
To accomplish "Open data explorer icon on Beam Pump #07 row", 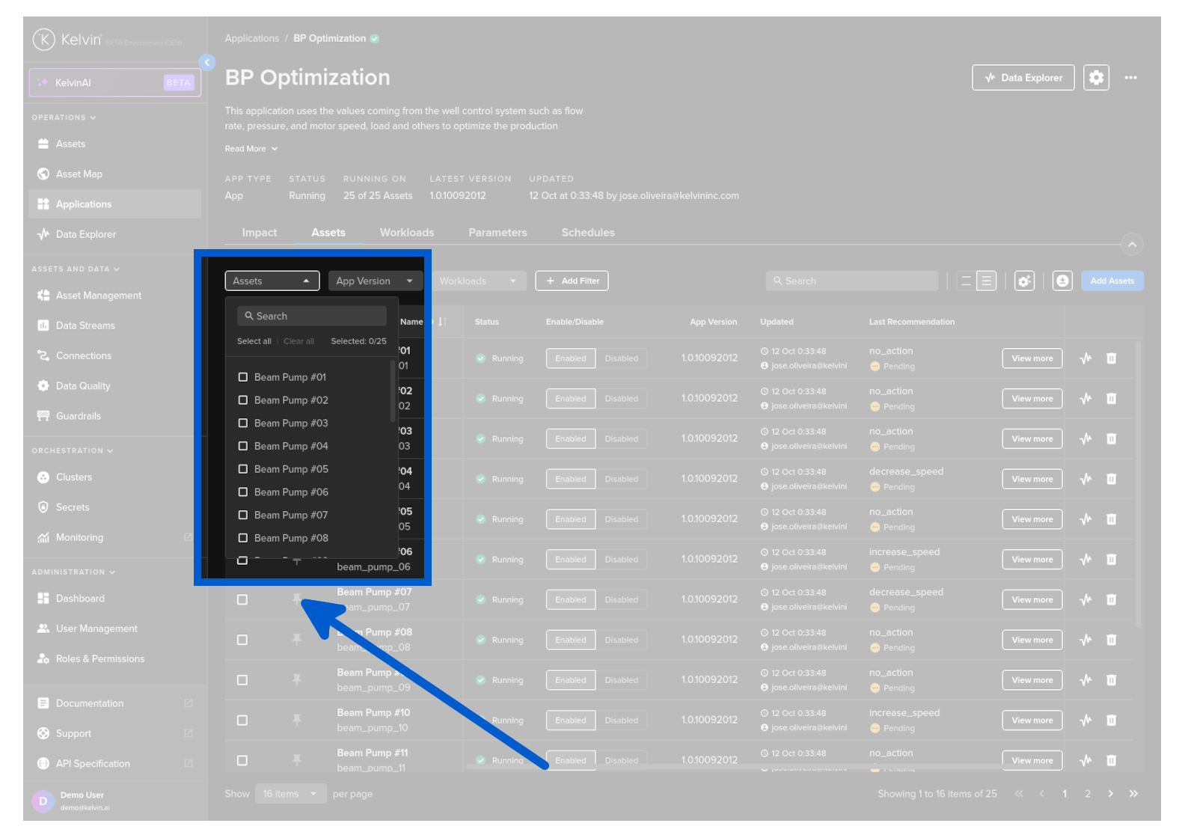I will (1086, 599).
